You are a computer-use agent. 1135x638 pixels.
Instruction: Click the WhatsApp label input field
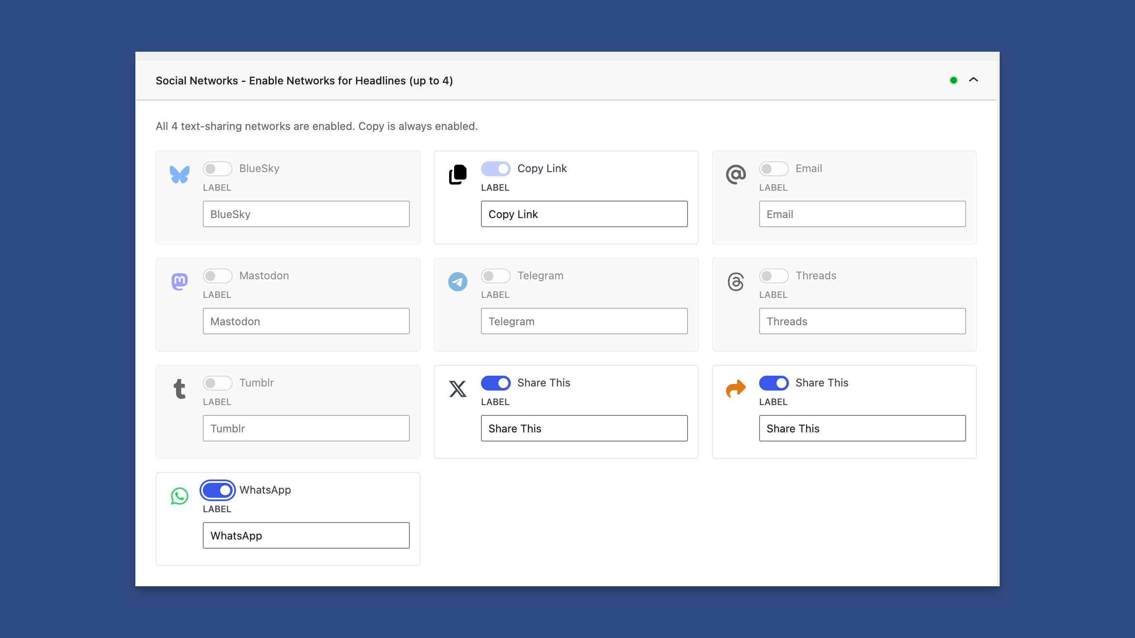coord(306,535)
